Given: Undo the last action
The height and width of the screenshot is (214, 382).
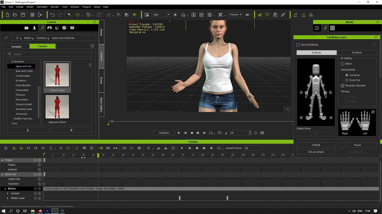Looking at the screenshot, I should tap(53, 15).
